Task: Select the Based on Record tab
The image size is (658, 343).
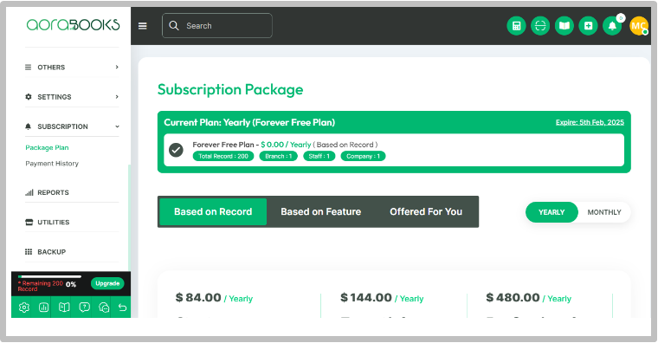Action: [x=213, y=211]
